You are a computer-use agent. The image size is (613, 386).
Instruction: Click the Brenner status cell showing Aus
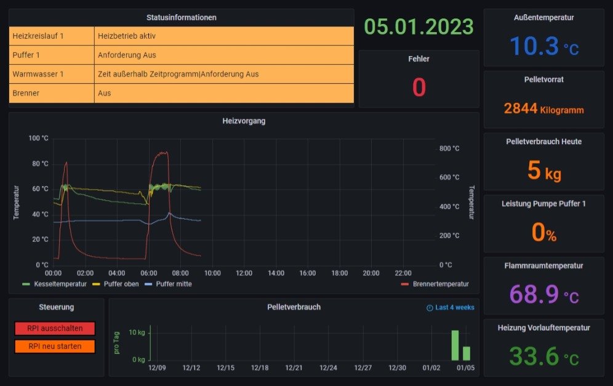click(224, 94)
